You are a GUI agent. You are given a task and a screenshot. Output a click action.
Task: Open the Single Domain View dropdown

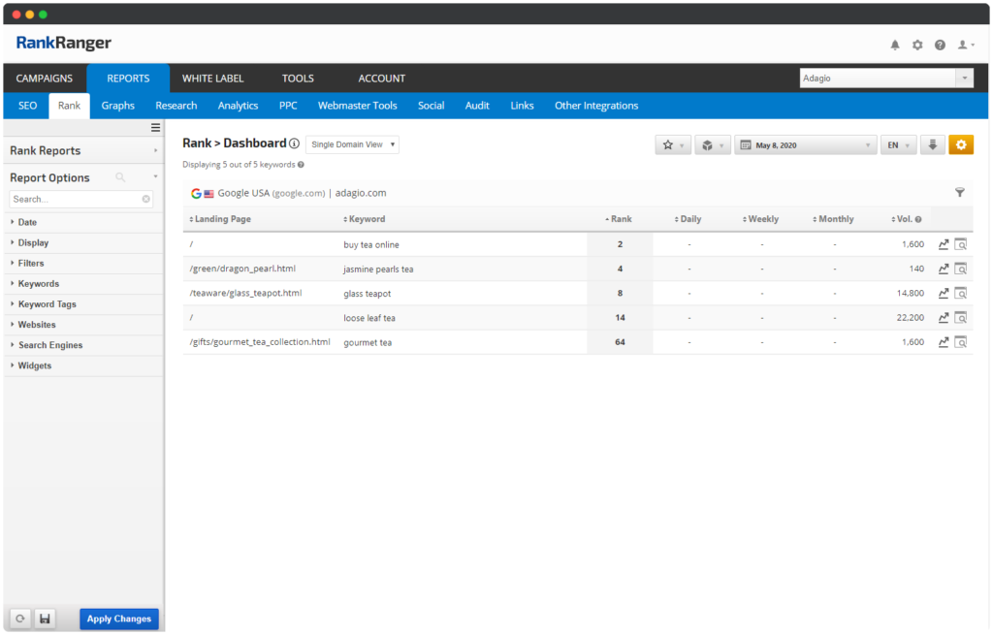click(352, 144)
